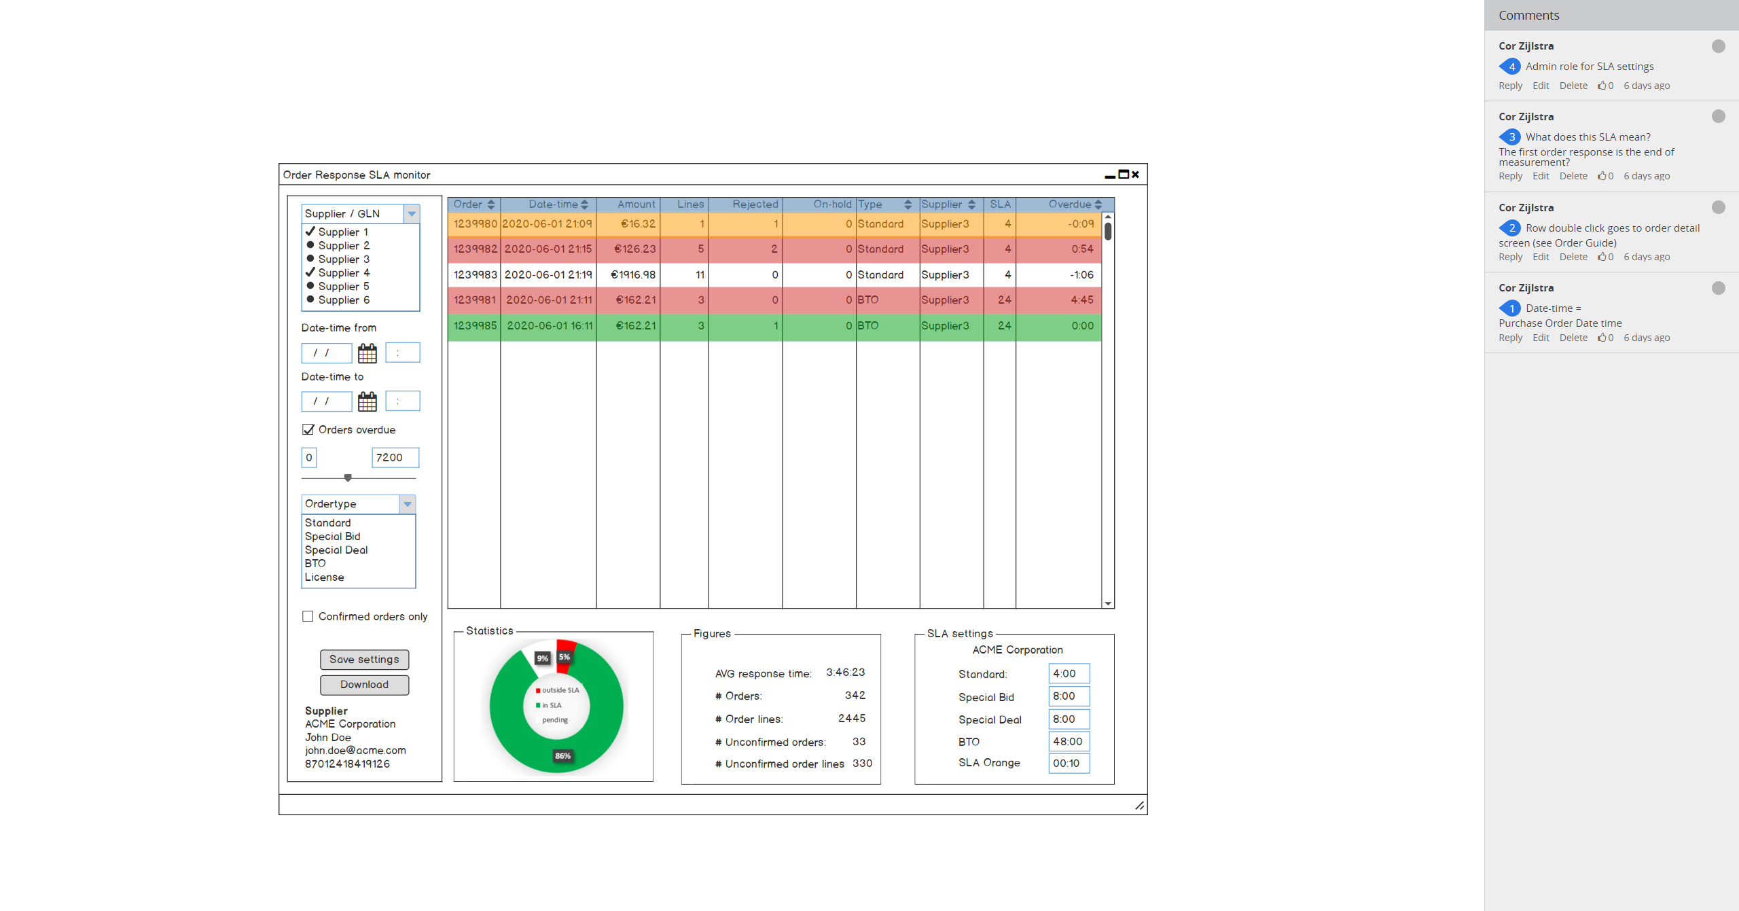
Task: Open the Date-time to calendar picker
Action: (x=367, y=401)
